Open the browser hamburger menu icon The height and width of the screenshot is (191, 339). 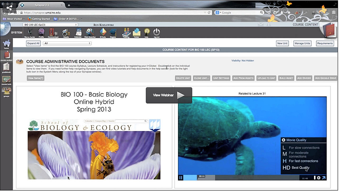click(334, 12)
